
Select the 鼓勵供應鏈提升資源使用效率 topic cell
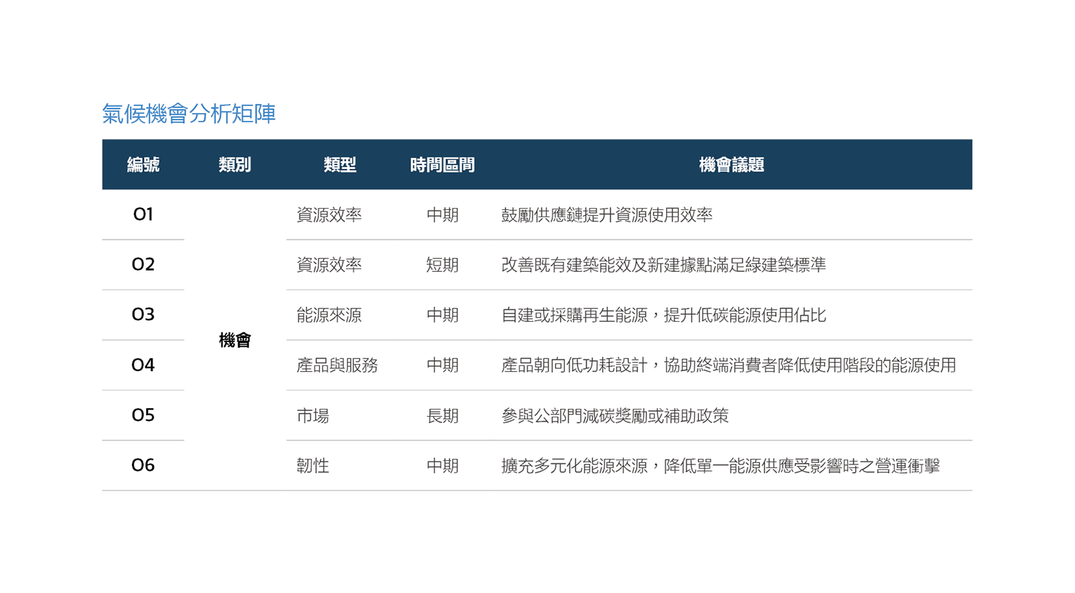(606, 215)
